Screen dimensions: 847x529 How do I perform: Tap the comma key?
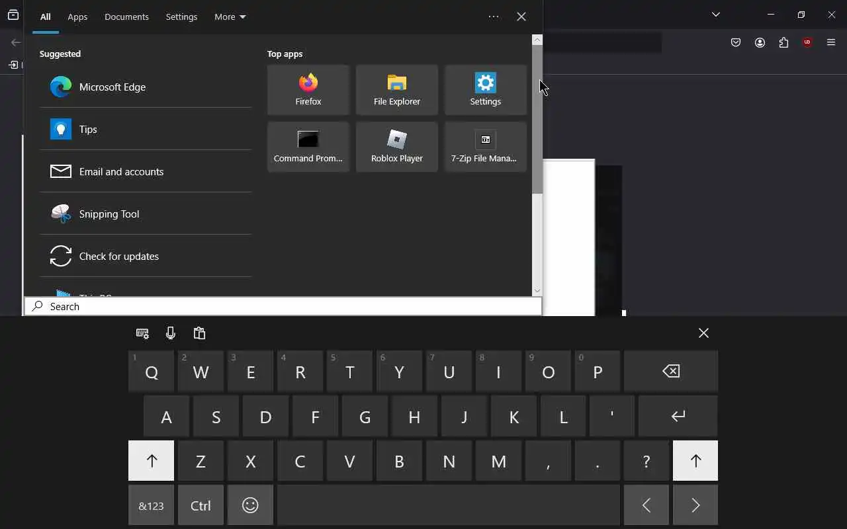click(548, 460)
